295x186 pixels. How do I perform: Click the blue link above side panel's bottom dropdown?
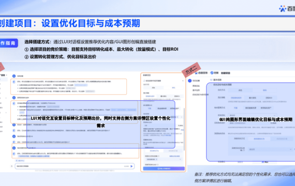click(x=174, y=156)
